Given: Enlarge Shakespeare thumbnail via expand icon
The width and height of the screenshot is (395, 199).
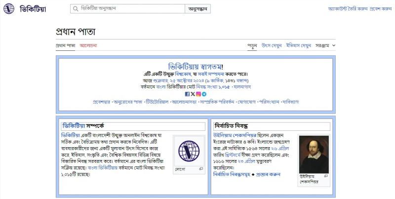Looking at the screenshot, I should pyautogui.click(x=326, y=176).
